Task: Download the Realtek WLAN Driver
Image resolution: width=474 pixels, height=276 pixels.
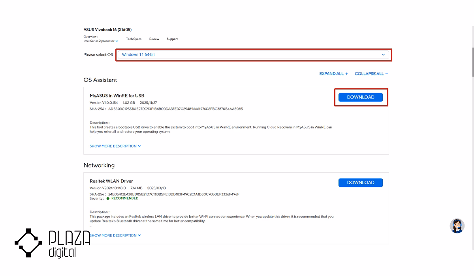Action: pyautogui.click(x=361, y=183)
